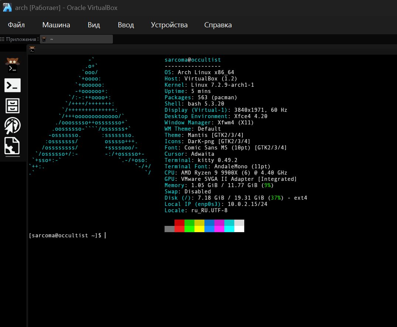Click the "Packages: 563 (pacman)" line
This screenshot has width=397, height=327.
pos(201,97)
